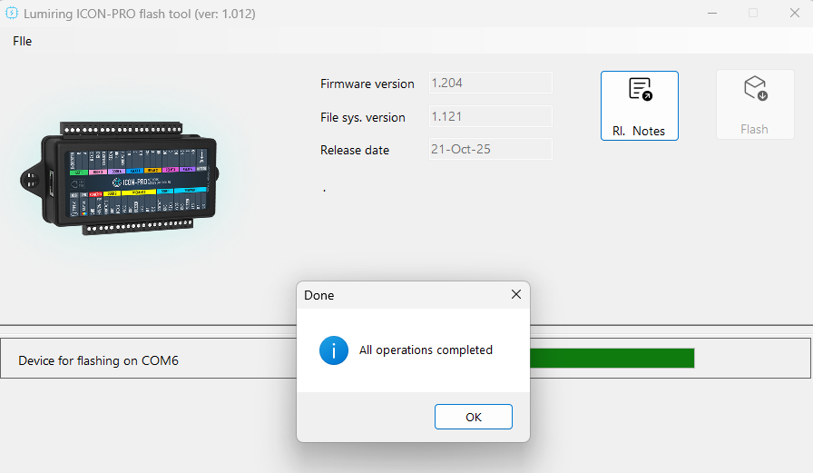Click the 'Device for flashing on COM6' status
Image resolution: width=813 pixels, height=473 pixels.
(98, 360)
